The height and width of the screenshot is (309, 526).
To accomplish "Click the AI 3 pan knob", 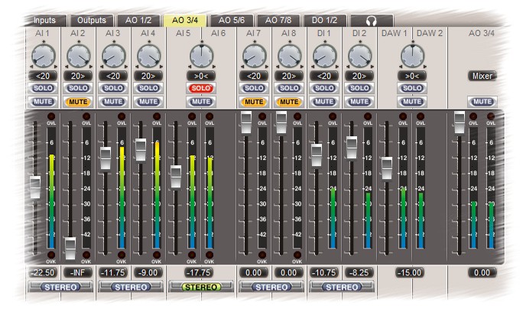I will click(x=114, y=56).
